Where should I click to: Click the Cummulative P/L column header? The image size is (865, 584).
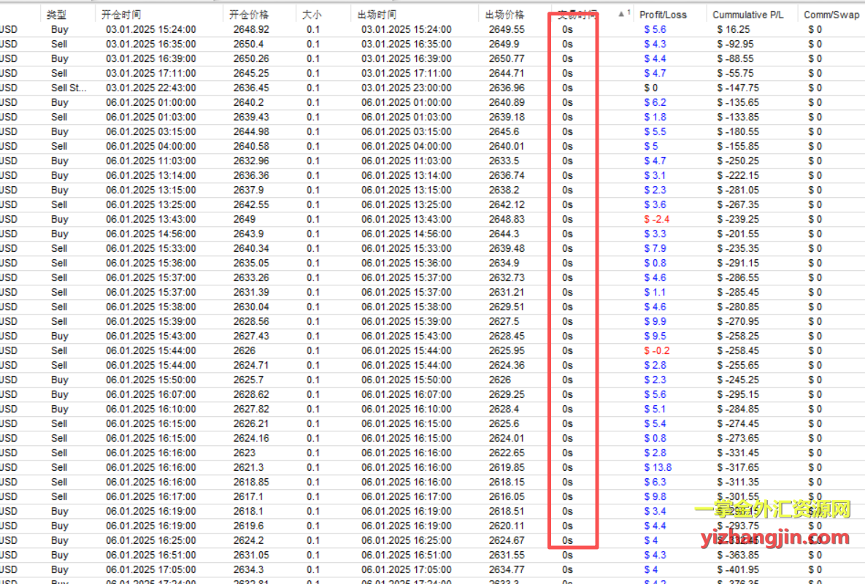[x=748, y=15]
